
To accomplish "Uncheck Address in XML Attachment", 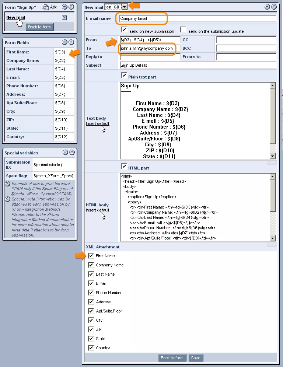I will pos(91,302).
